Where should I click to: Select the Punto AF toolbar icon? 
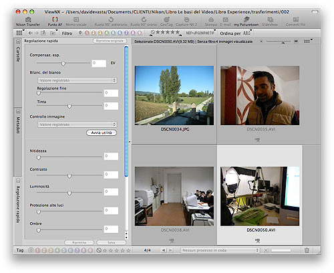click(x=55, y=21)
